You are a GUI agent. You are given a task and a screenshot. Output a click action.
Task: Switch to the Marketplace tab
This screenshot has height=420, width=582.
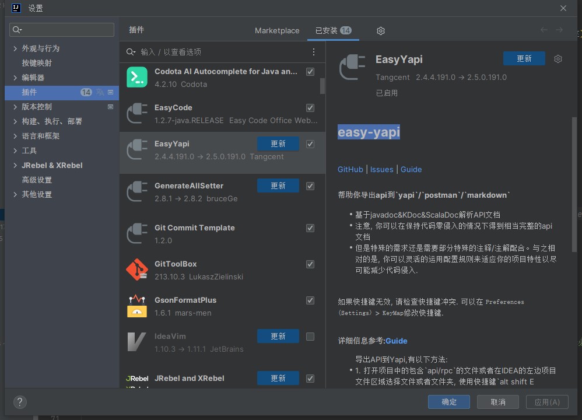coord(277,30)
